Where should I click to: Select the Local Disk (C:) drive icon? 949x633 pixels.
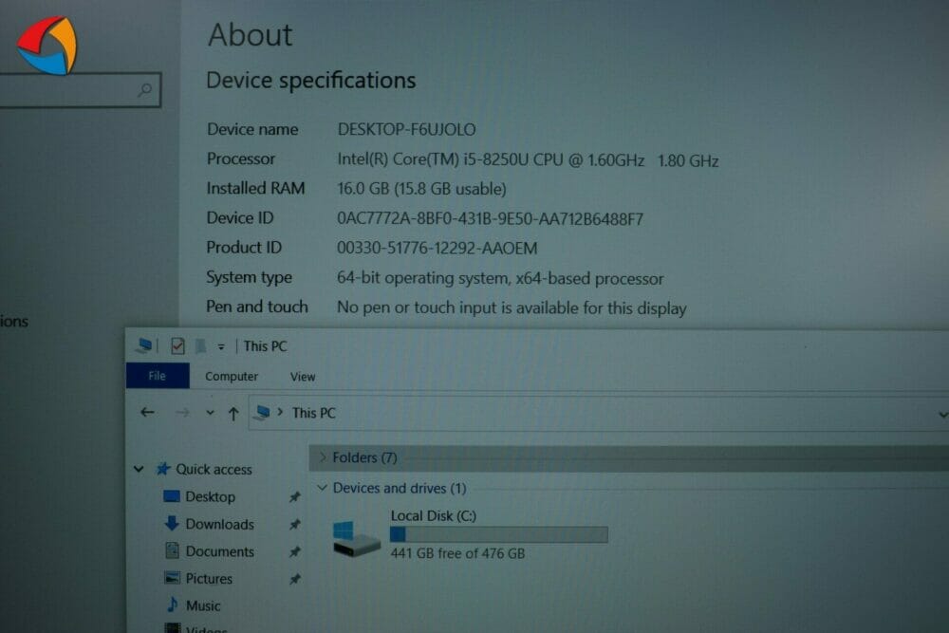[x=356, y=538]
